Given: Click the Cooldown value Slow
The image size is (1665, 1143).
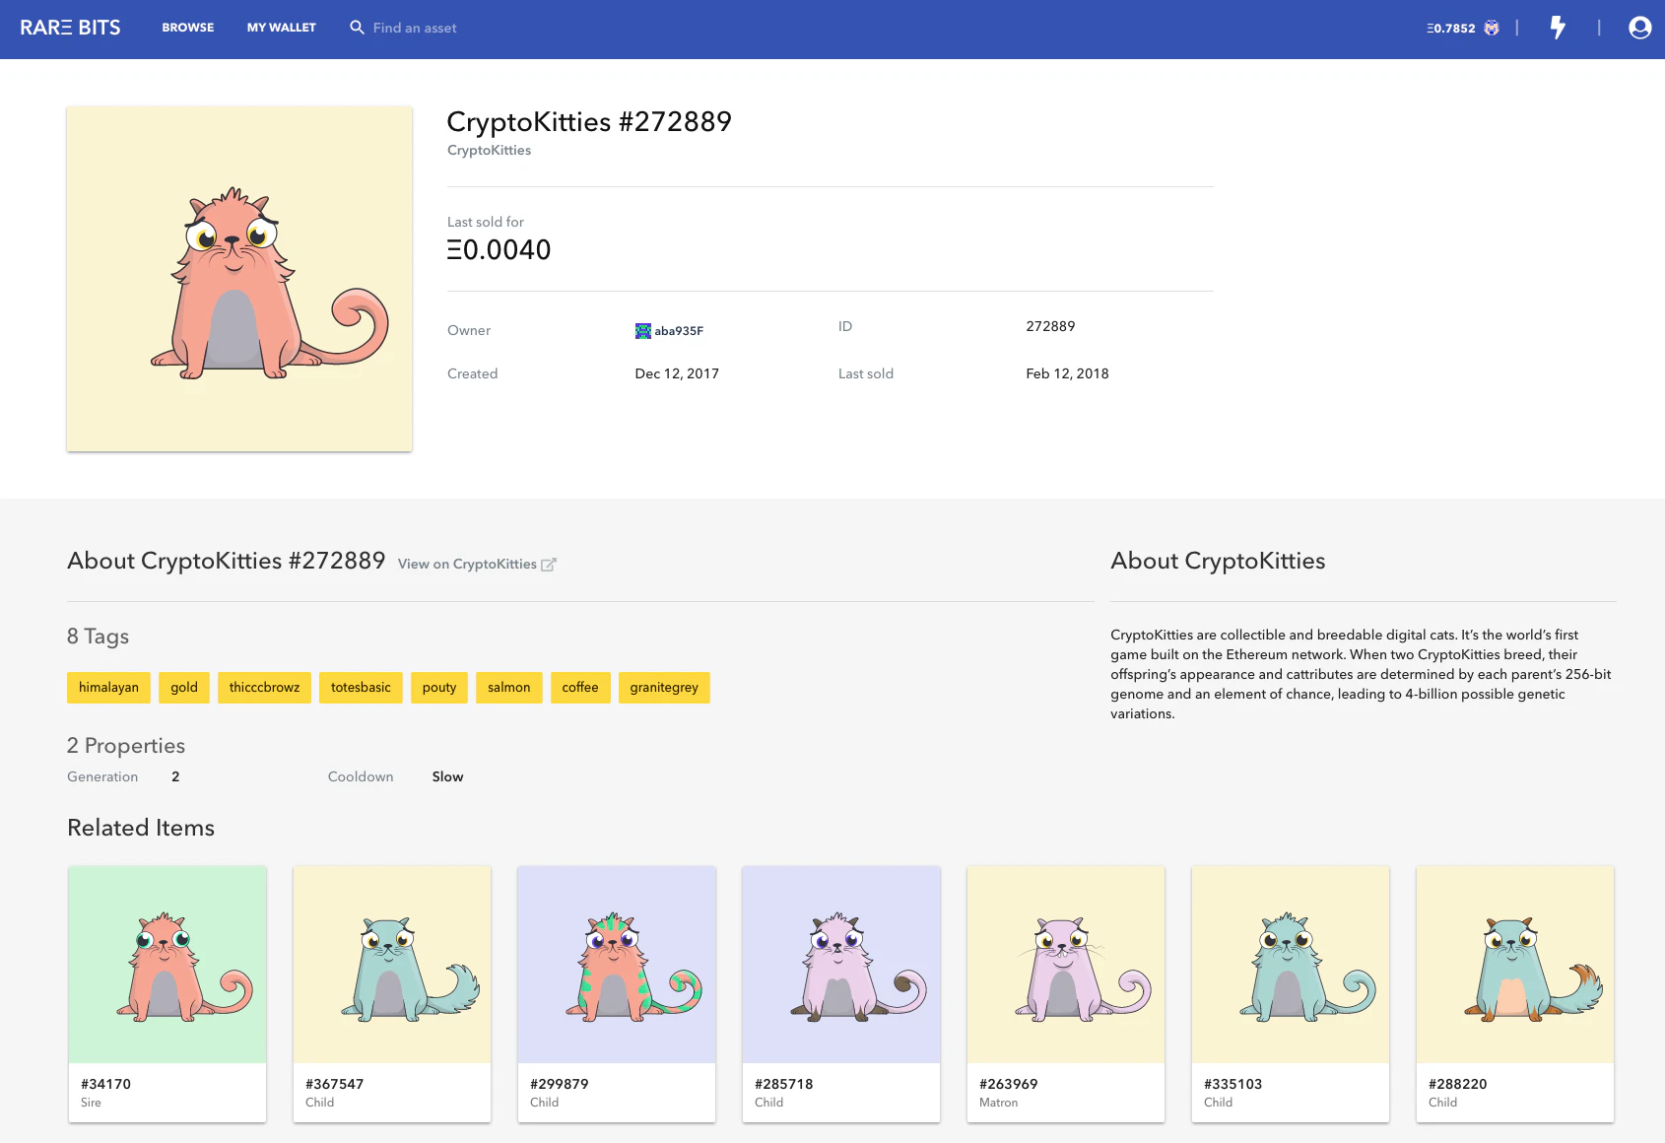Looking at the screenshot, I should point(447,776).
